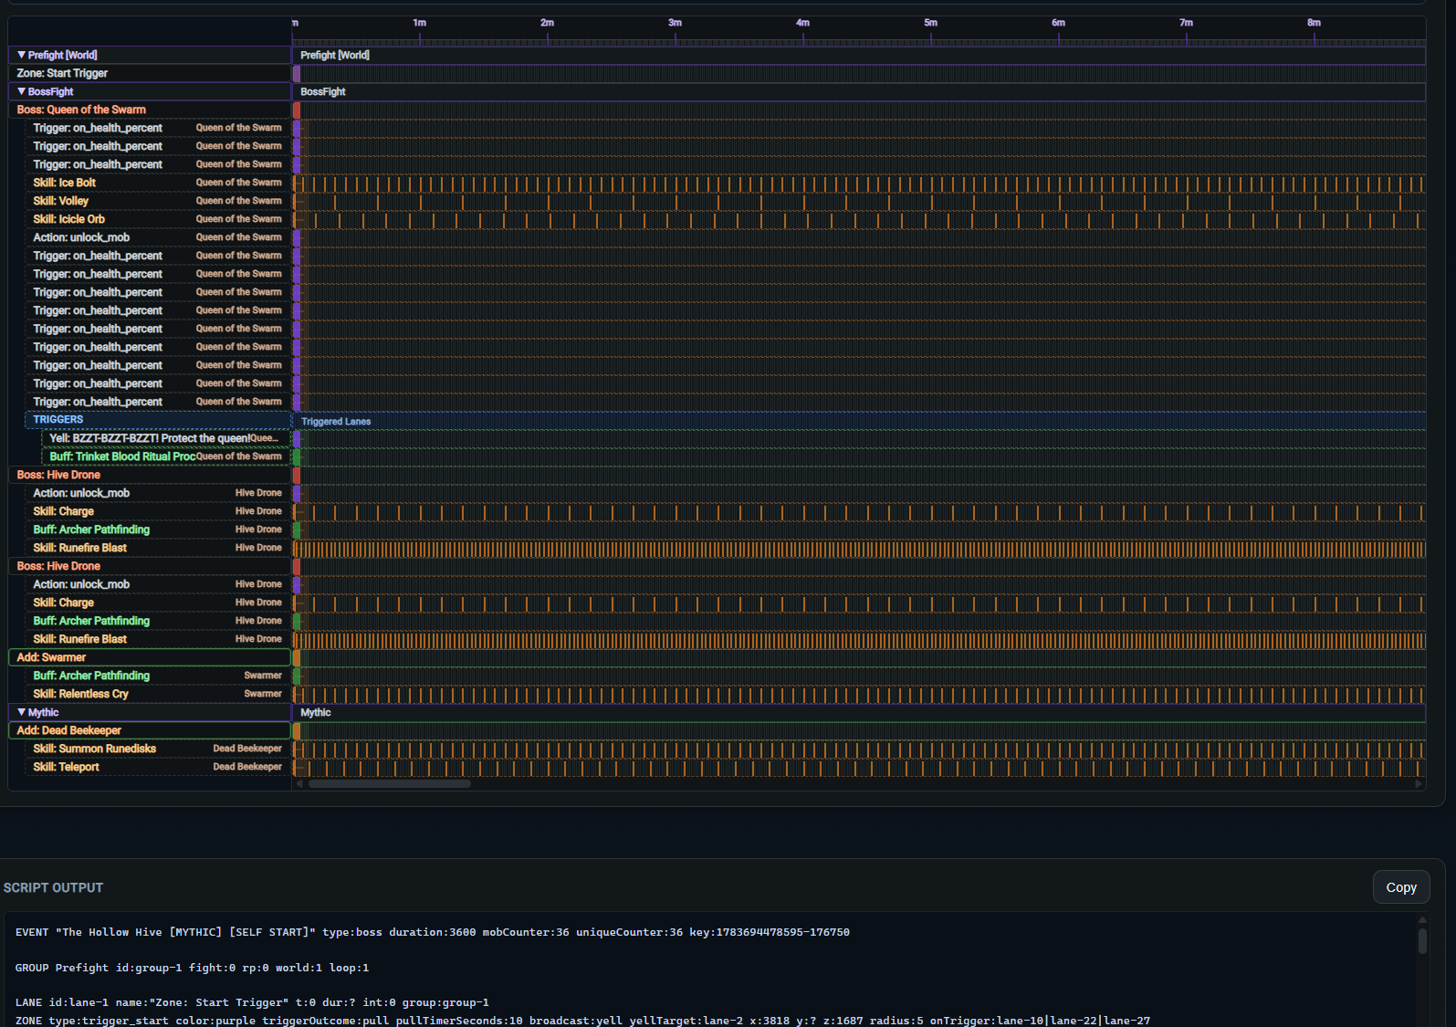Select the Yell: BZZT-BZZT-BZZT! Protect the queen lane
1456x1027 pixels.
click(166, 438)
